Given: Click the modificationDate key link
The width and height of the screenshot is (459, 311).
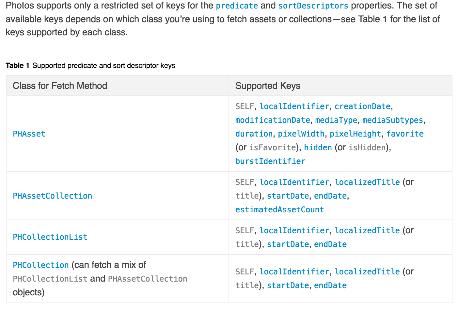Looking at the screenshot, I should (x=273, y=120).
